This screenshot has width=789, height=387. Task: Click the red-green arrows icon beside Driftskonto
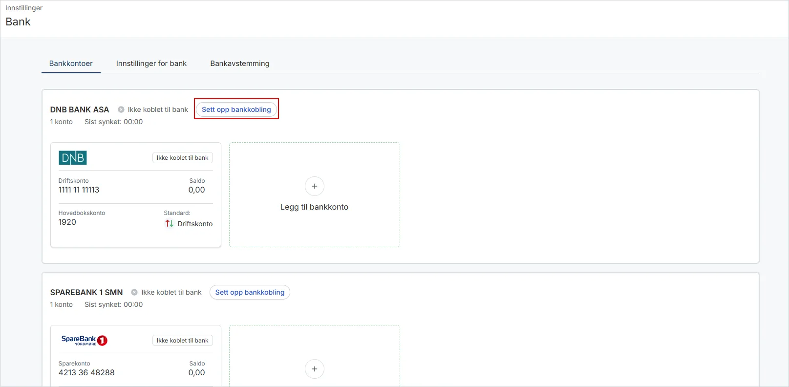point(170,223)
